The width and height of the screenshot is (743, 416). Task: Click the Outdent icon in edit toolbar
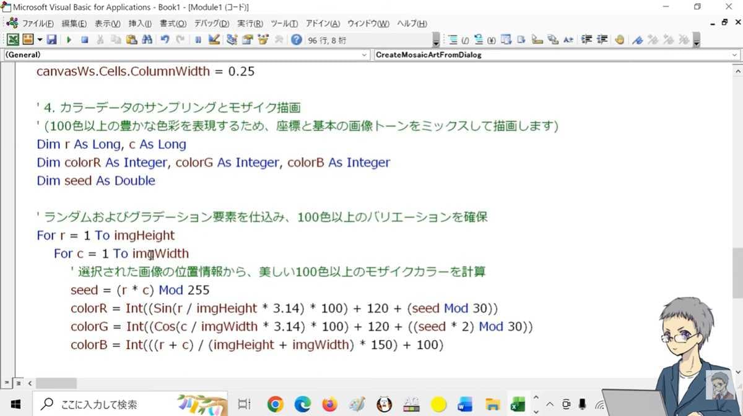click(x=601, y=40)
